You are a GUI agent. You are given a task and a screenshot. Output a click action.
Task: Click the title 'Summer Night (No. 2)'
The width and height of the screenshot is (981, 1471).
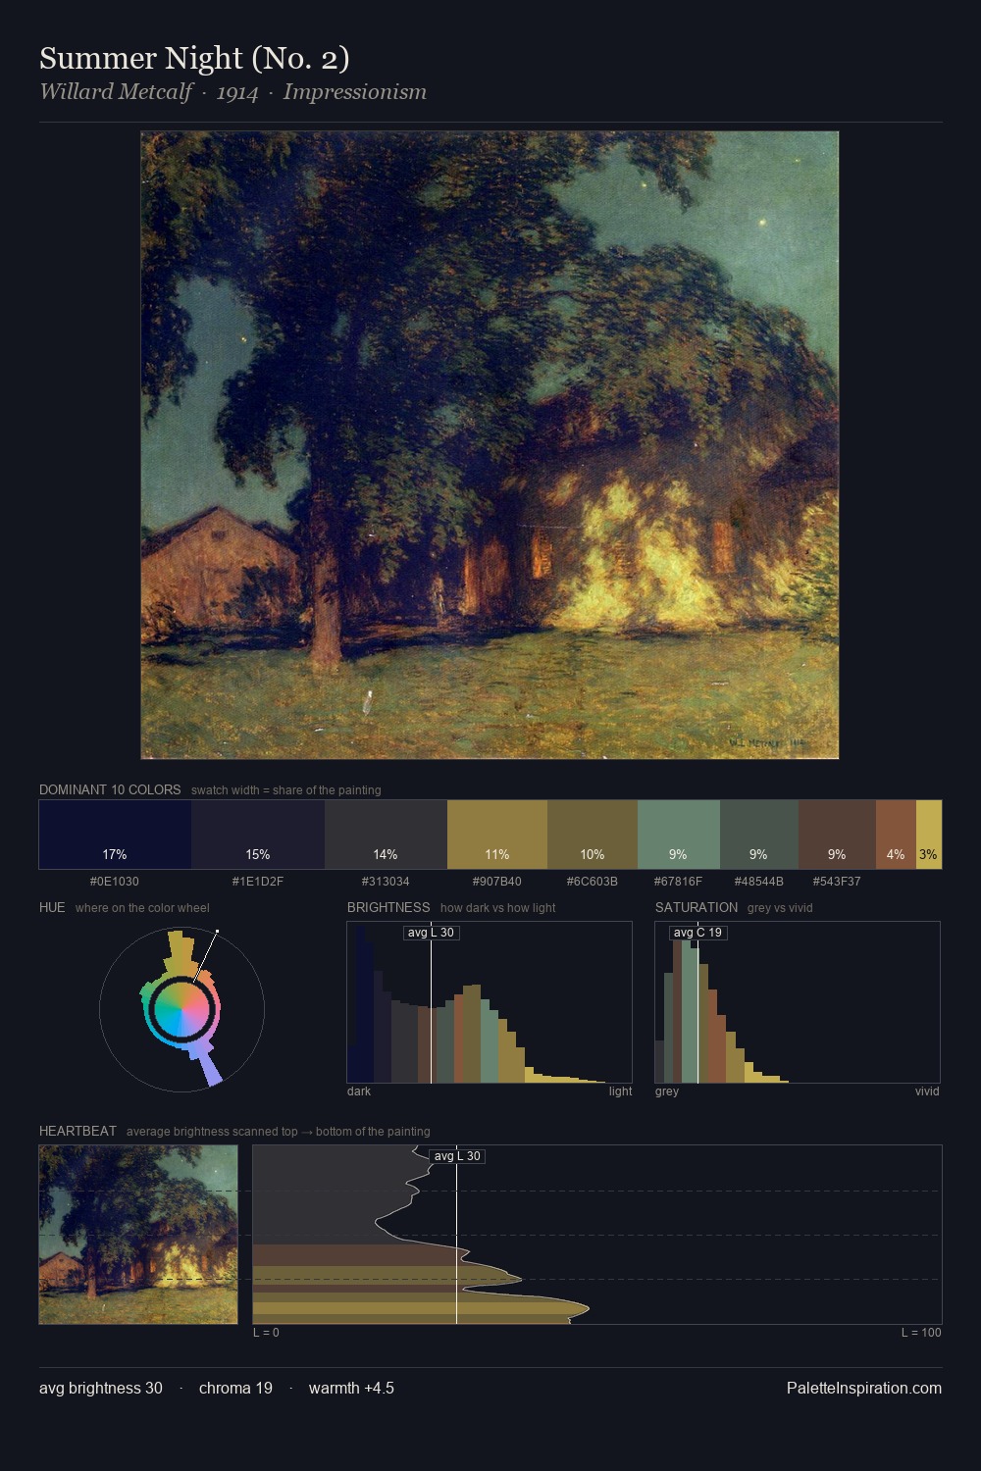(x=194, y=59)
